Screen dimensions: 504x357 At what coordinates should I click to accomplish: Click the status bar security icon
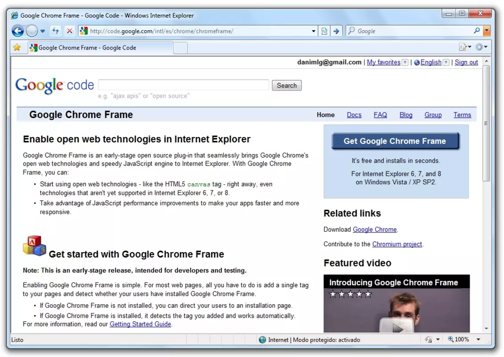point(429,340)
